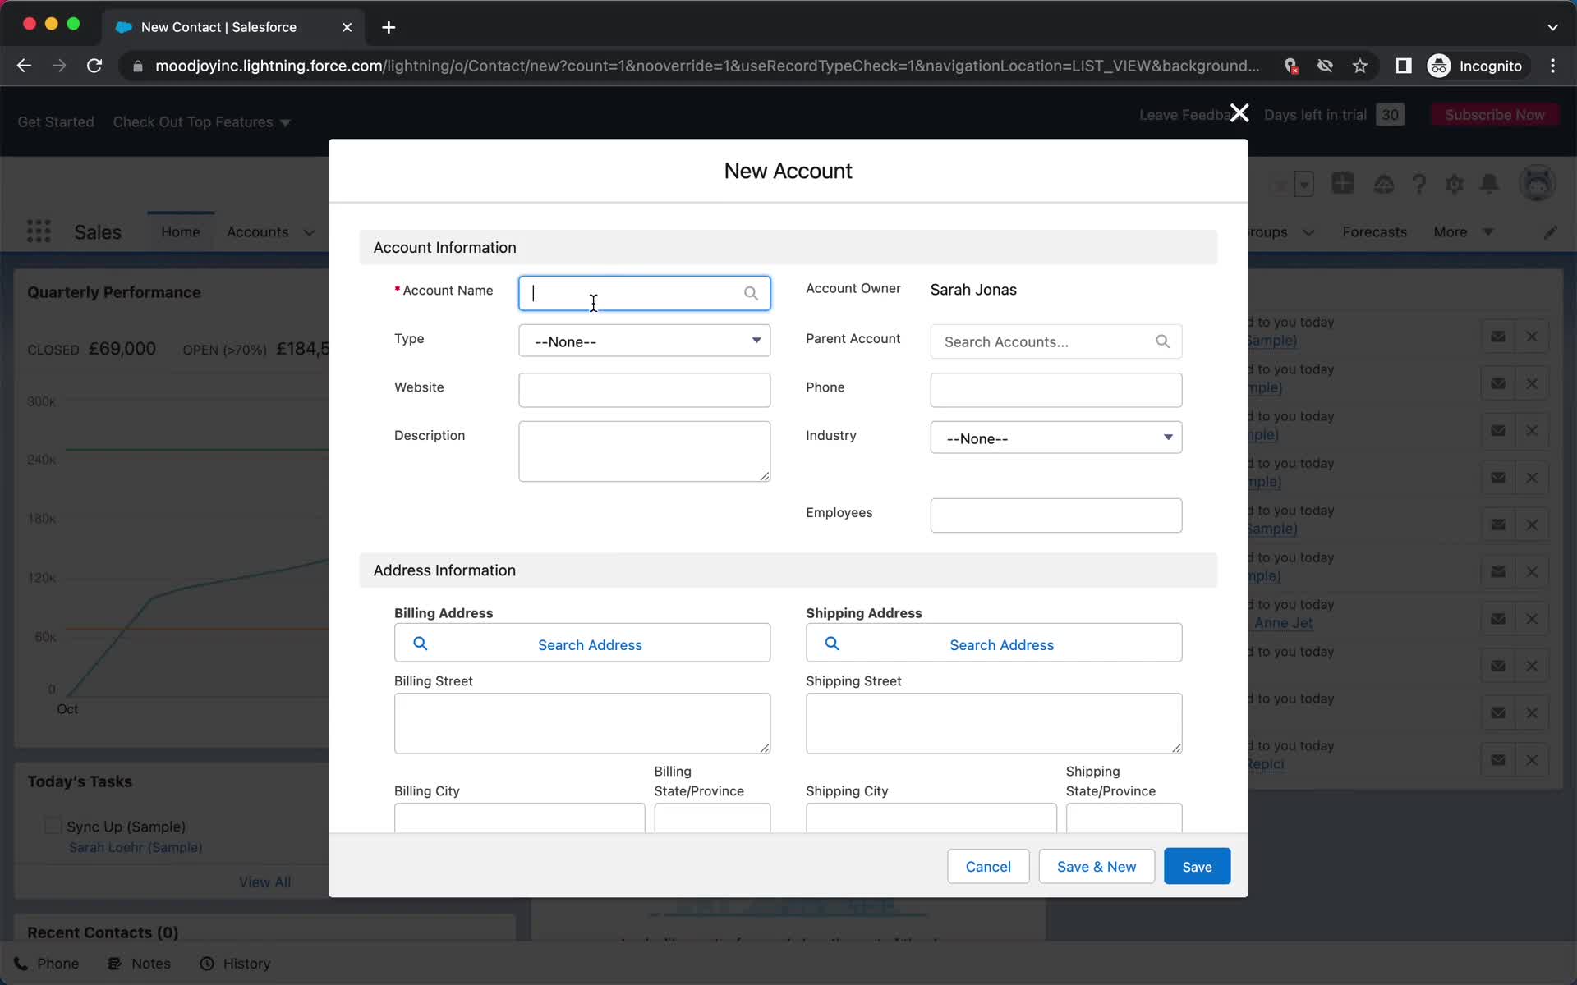This screenshot has height=985, width=1577.
Task: Click the email icon in the Repici row
Action: tap(1498, 760)
